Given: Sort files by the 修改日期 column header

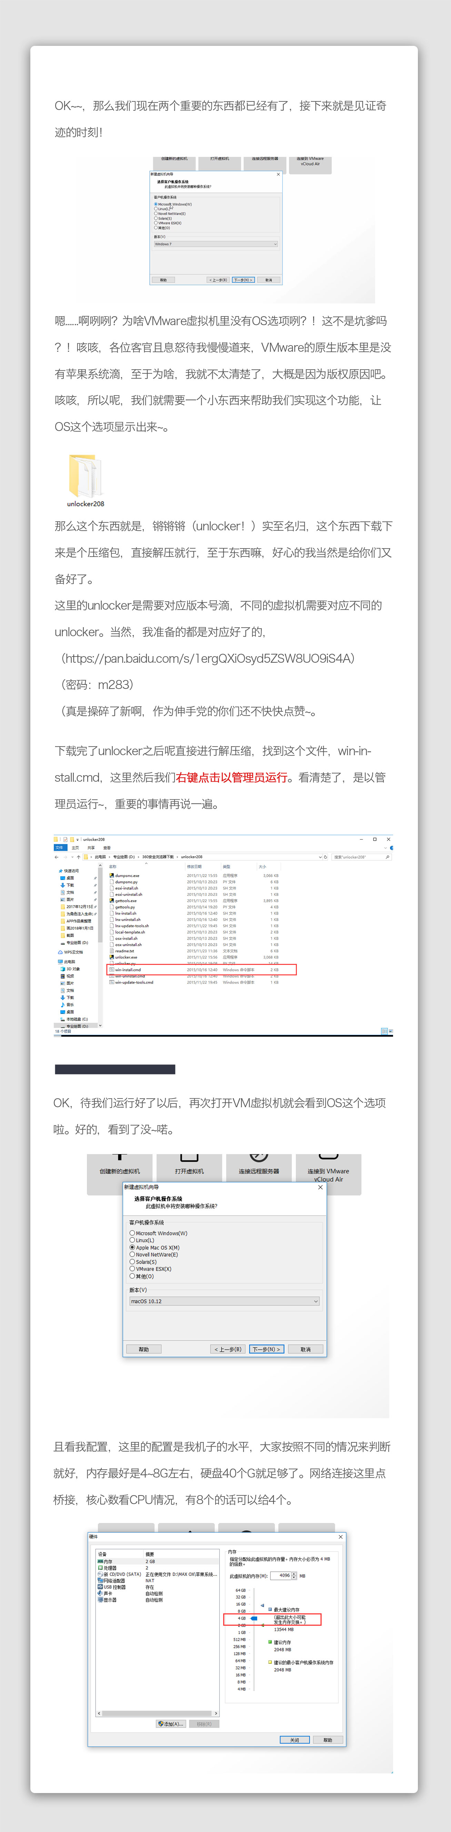Looking at the screenshot, I should pos(194,867).
